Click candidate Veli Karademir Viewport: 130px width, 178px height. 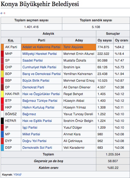(74, 148)
